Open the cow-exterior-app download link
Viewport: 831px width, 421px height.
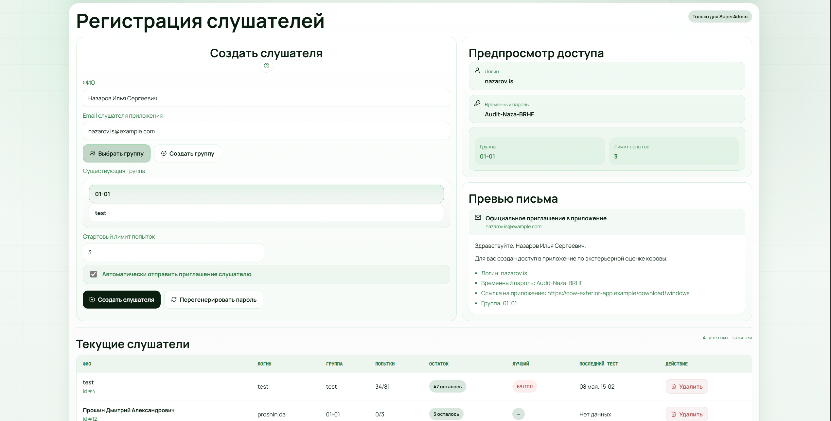click(x=618, y=293)
